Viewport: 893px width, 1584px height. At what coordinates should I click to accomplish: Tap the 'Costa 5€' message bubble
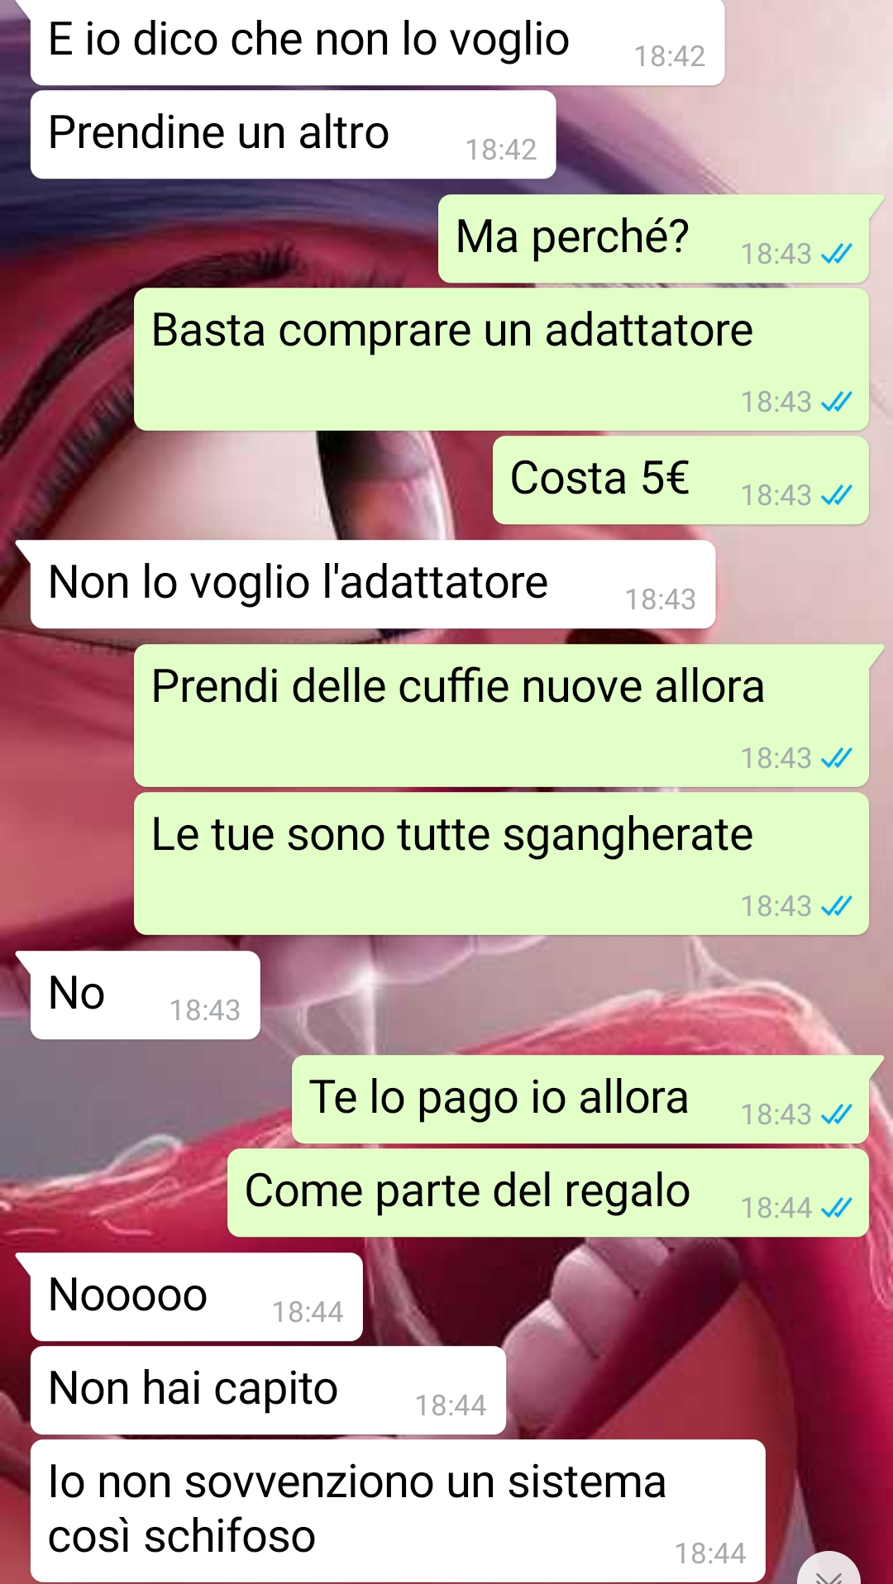(x=680, y=480)
